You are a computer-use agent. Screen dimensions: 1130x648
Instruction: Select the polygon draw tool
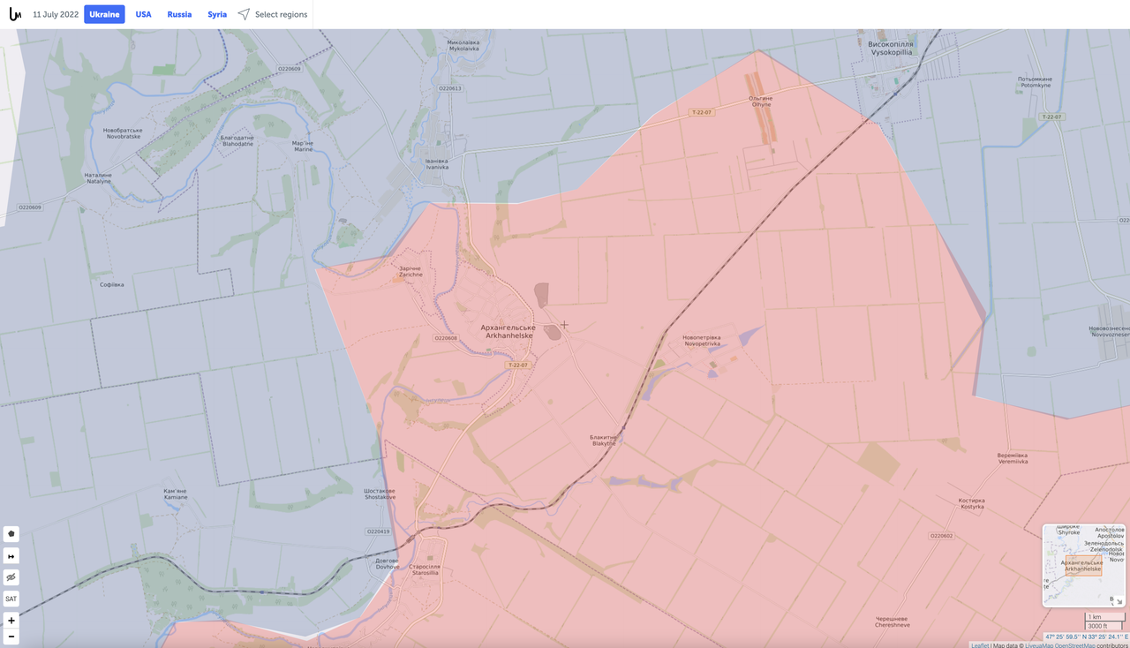[11, 534]
